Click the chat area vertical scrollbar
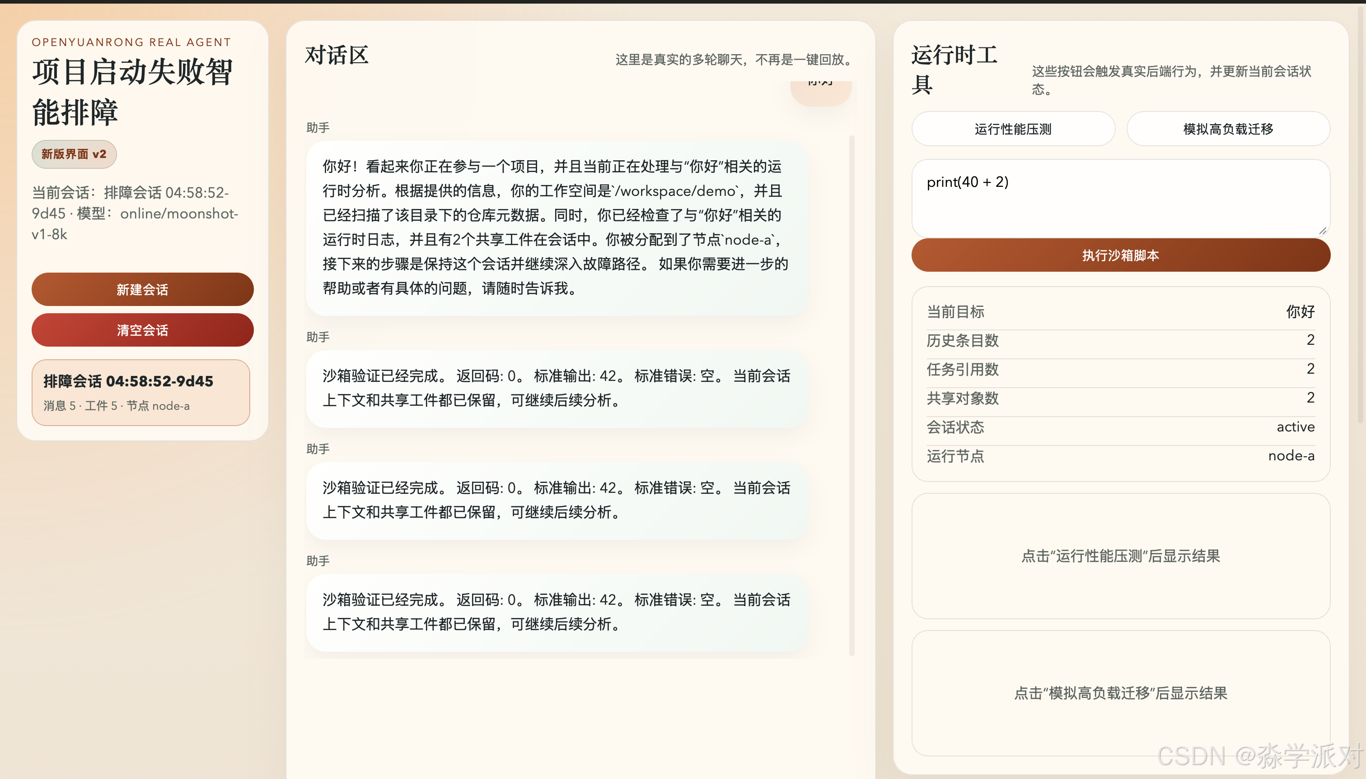The width and height of the screenshot is (1366, 779). coord(851,396)
